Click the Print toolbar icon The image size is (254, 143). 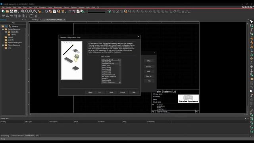pos(15,11)
